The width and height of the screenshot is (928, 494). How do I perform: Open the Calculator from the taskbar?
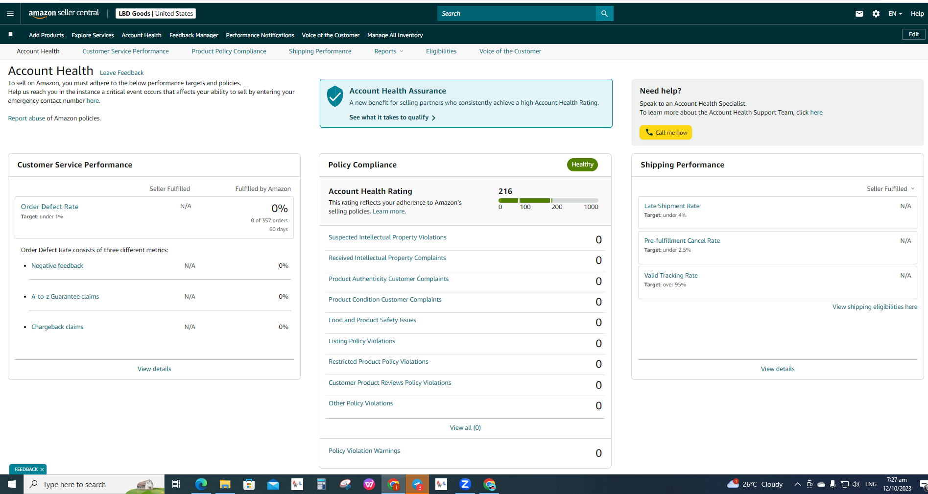(321, 484)
